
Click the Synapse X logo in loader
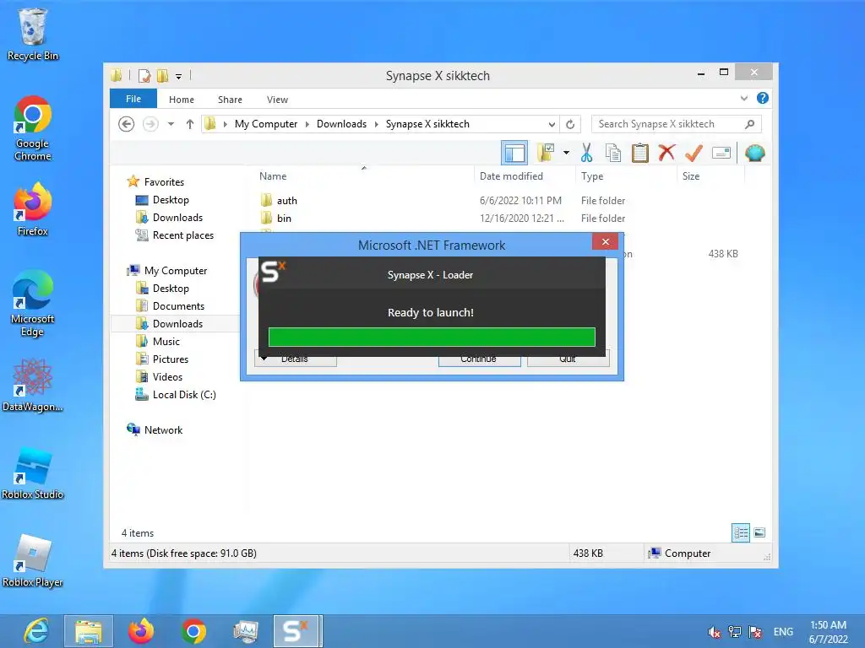(x=273, y=271)
